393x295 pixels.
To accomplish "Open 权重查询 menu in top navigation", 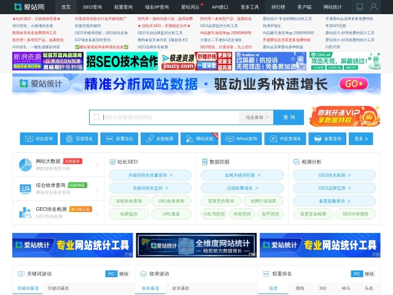I will (123, 7).
